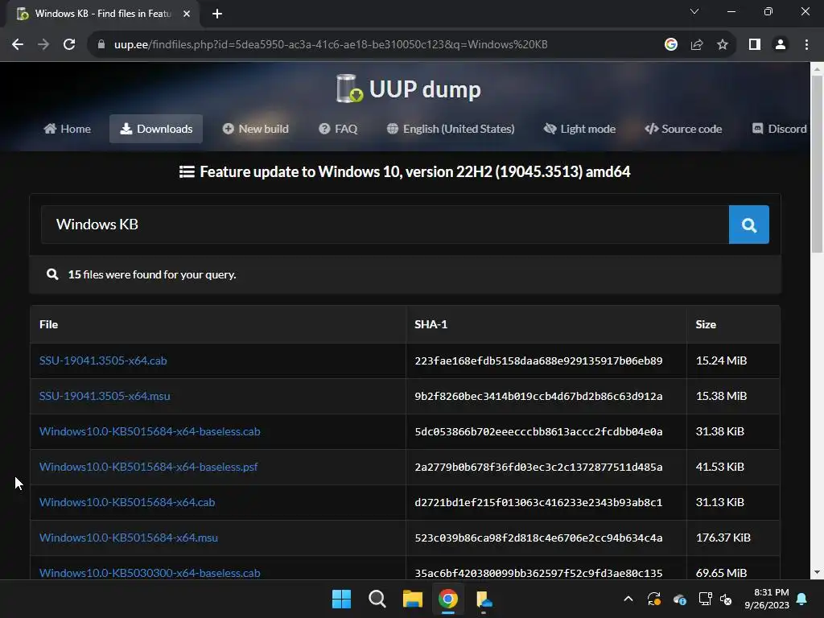Change language from English (United States)
Image resolution: width=824 pixels, height=618 pixels.
(x=451, y=129)
